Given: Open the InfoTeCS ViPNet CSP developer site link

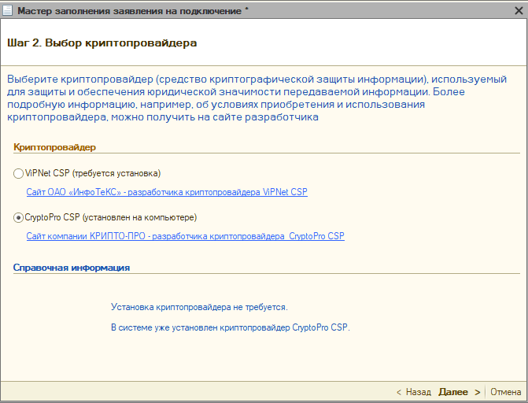Looking at the screenshot, I should pyautogui.click(x=166, y=191).
